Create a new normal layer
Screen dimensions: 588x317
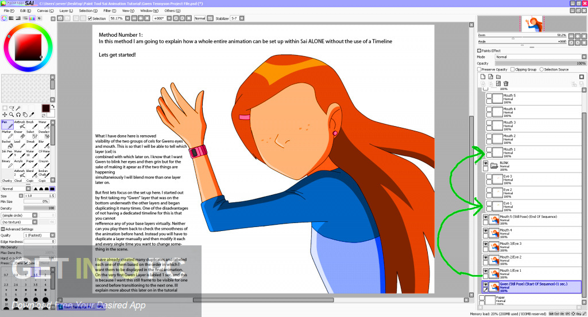(x=483, y=77)
